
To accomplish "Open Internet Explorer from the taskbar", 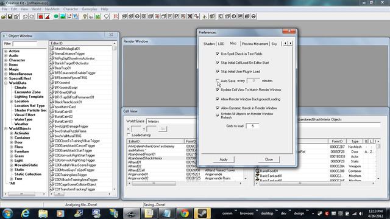I will (26, 214).
